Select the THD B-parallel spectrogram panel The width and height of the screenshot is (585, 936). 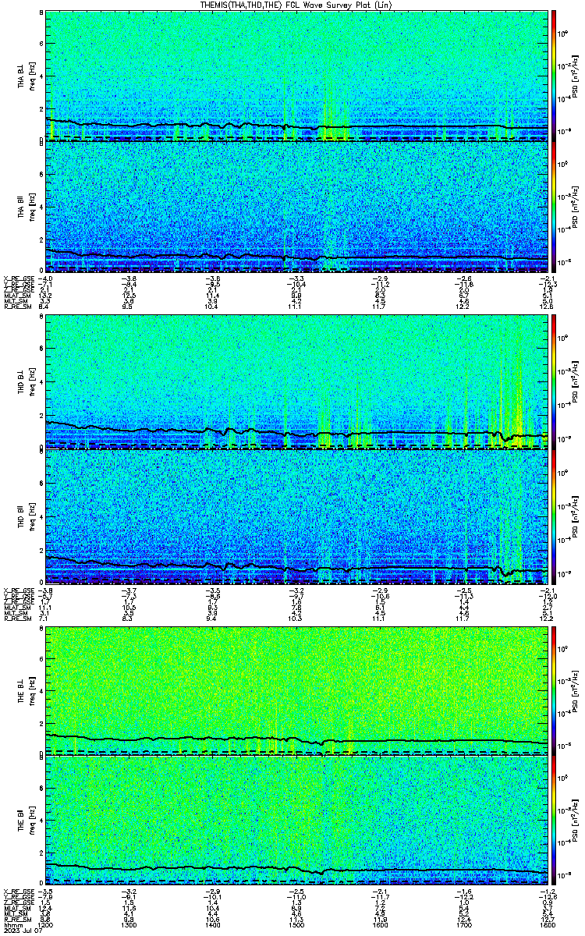[296, 516]
